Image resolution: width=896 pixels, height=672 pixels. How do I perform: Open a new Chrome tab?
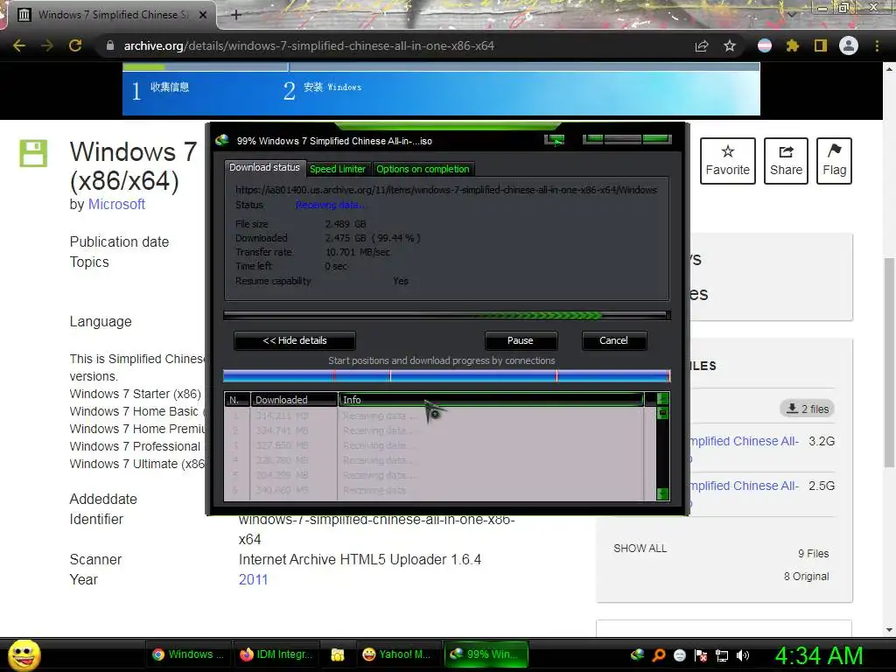click(x=236, y=15)
